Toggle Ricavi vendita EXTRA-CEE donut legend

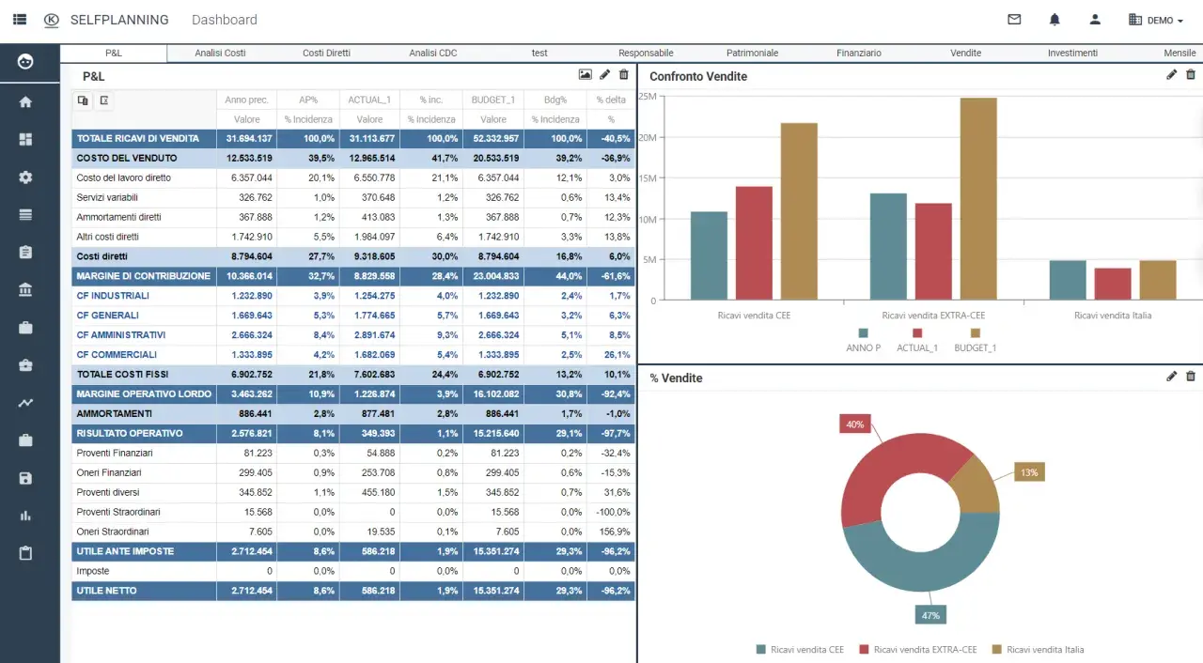tap(917, 650)
